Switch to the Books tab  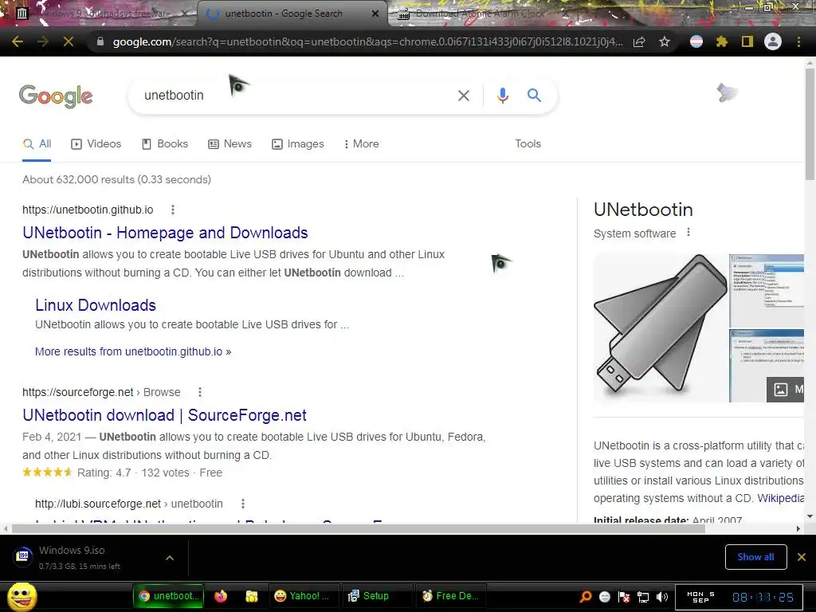(x=165, y=144)
